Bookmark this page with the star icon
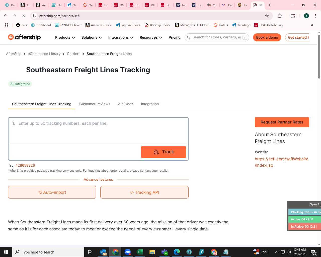Image resolution: width=321 pixels, height=257 pixels. (x=267, y=16)
